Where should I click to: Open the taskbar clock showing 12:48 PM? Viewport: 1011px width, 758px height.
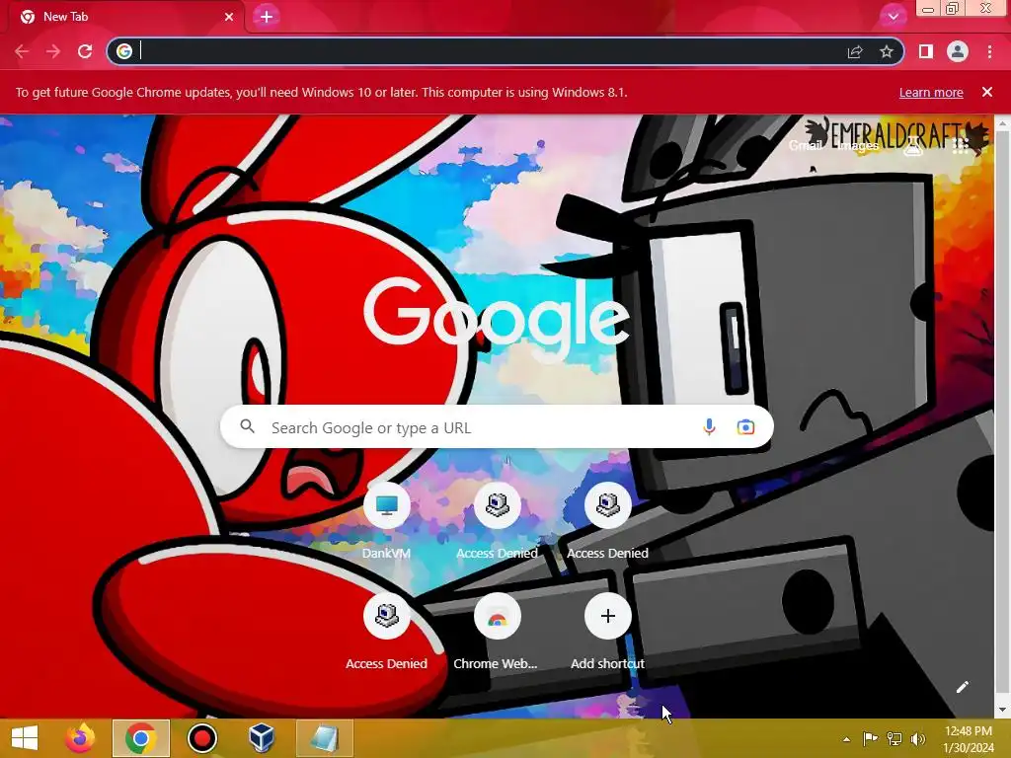pyautogui.click(x=969, y=738)
